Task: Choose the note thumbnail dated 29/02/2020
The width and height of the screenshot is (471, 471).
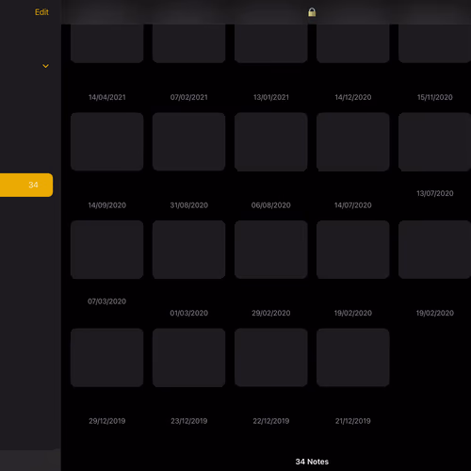Action: [x=271, y=250]
